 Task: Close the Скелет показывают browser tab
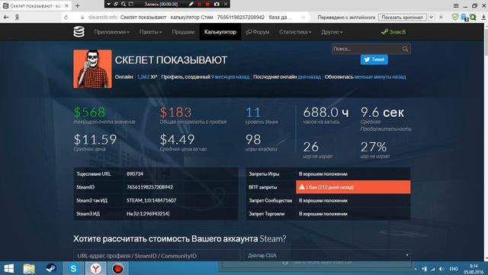pyautogui.click(x=66, y=6)
